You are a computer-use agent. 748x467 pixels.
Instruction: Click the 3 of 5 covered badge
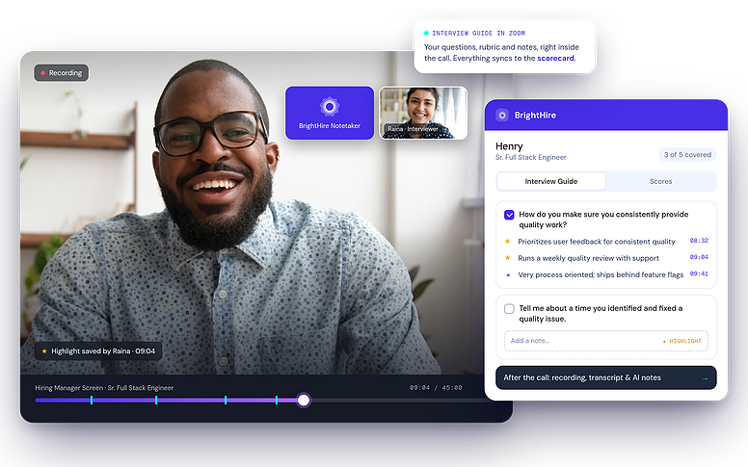[x=687, y=155]
